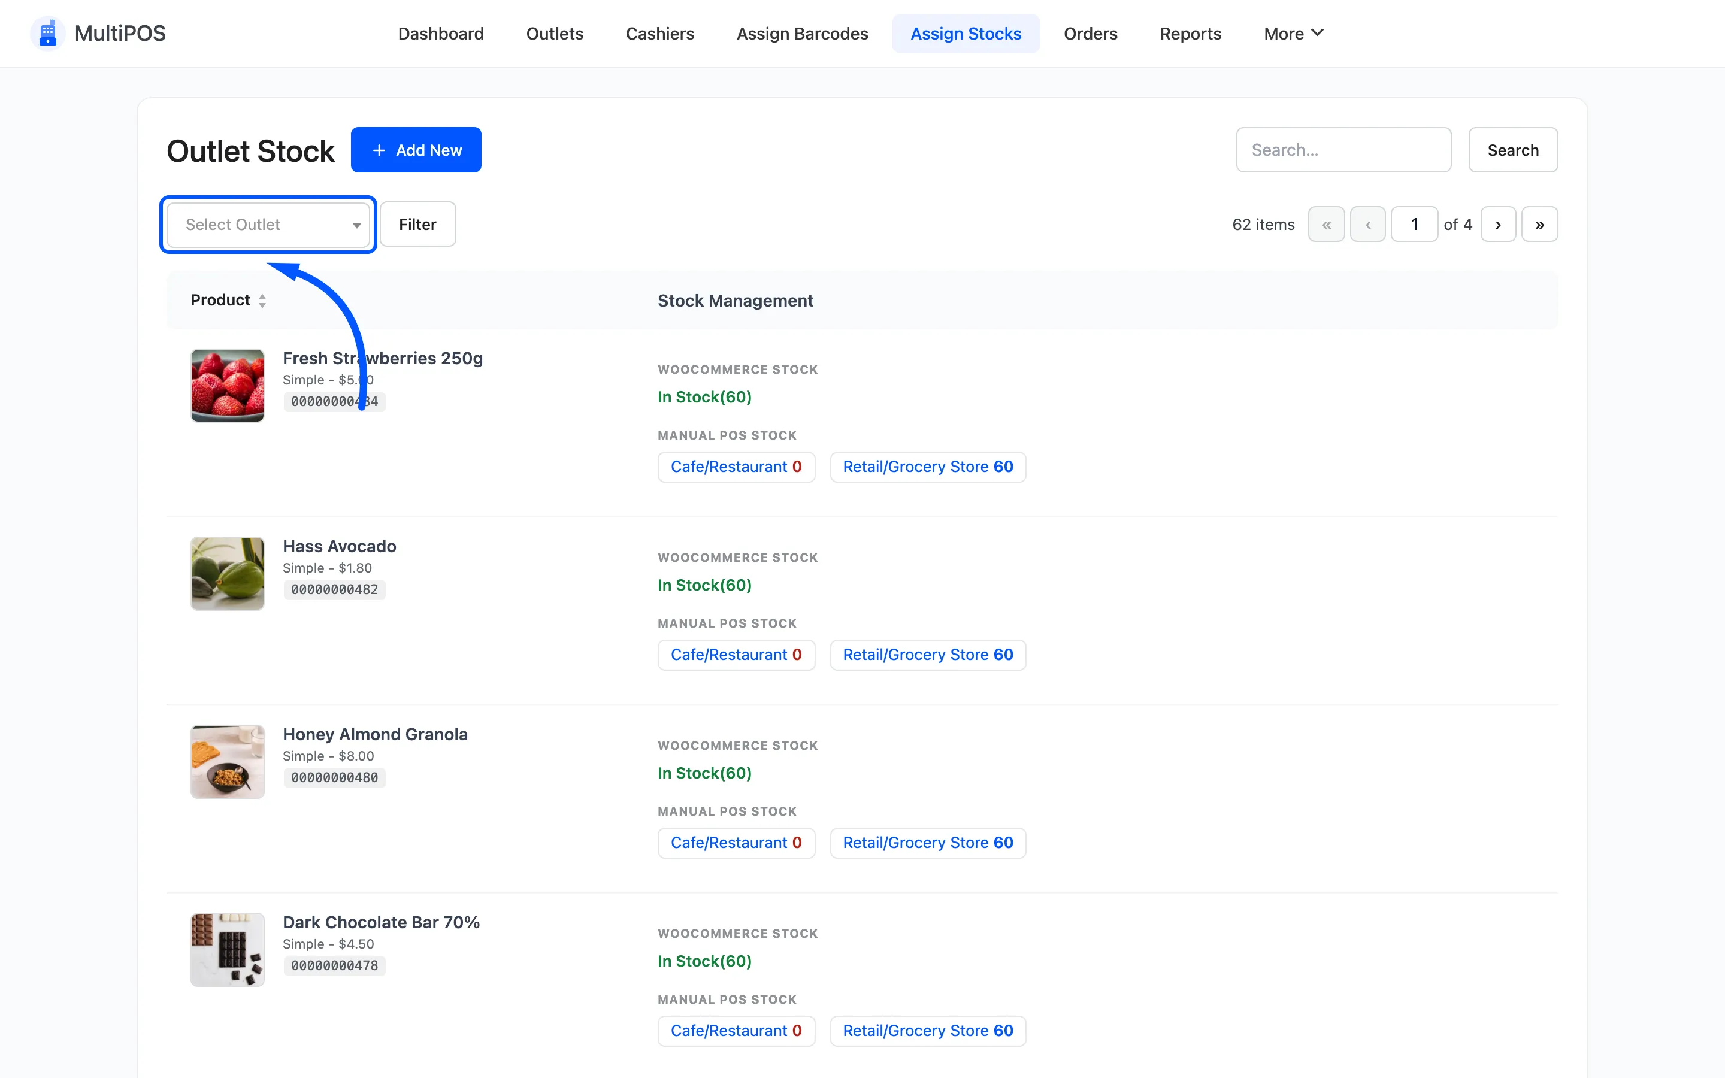The height and width of the screenshot is (1078, 1725).
Task: Go to previous page arrow
Action: (1367, 225)
